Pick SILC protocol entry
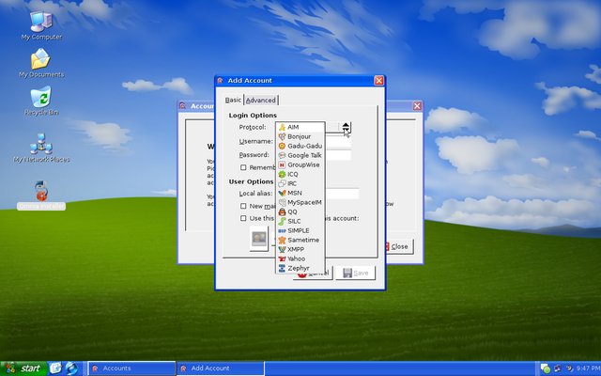This screenshot has height=376, width=601. pos(300,221)
